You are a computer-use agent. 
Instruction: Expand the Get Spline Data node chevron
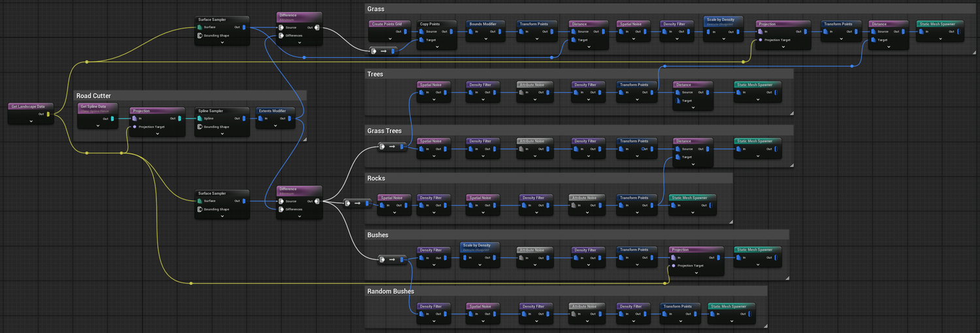(97, 126)
